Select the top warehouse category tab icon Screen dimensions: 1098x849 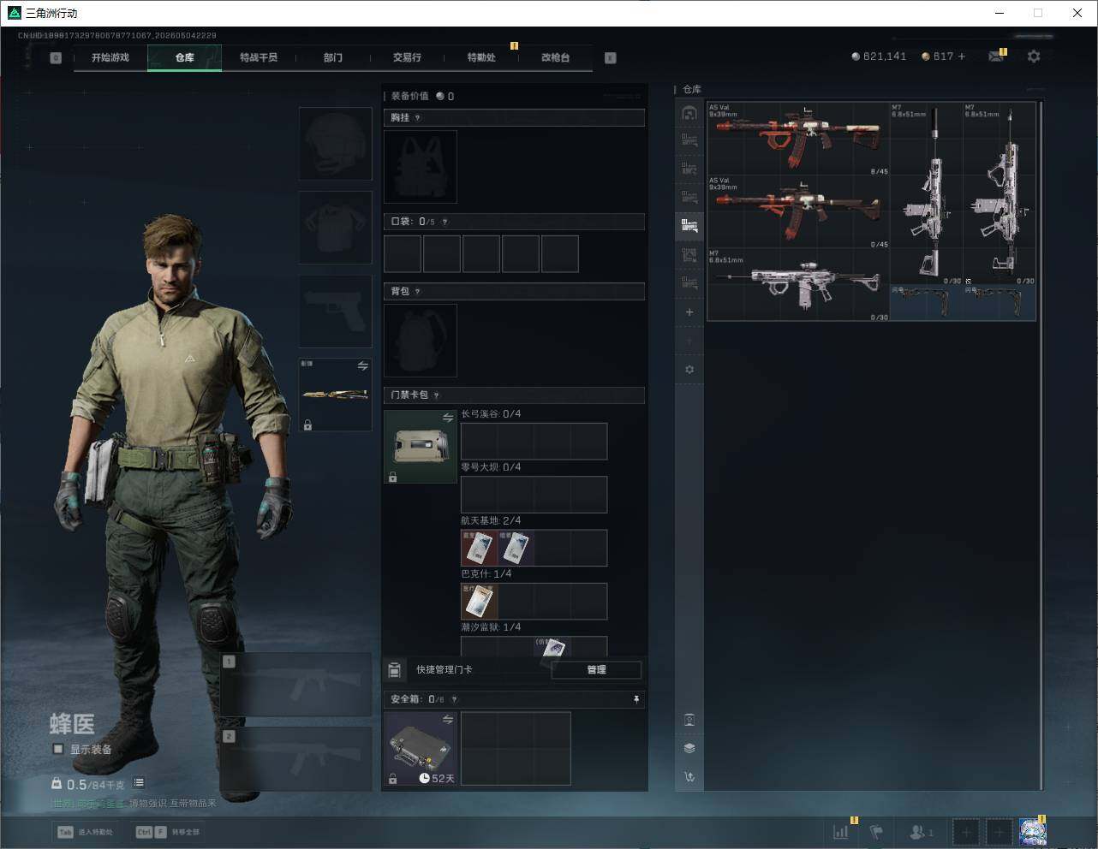point(689,112)
